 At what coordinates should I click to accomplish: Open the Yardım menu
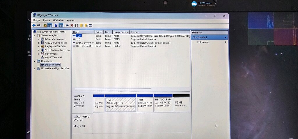tap(70, 20)
